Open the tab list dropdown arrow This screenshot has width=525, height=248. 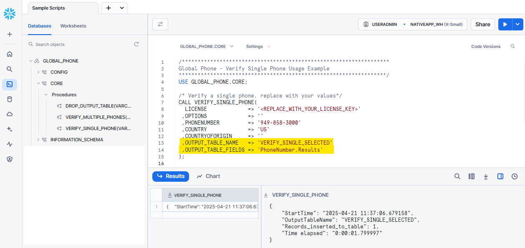pos(121,8)
